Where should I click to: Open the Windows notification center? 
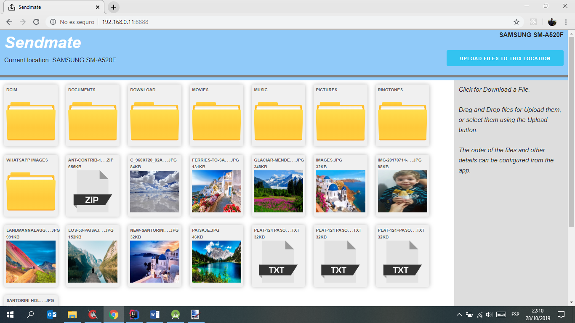point(561,315)
